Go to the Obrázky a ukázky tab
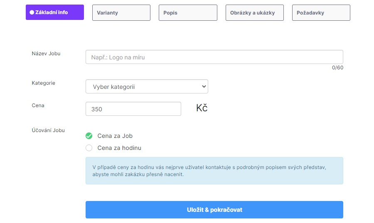Screen dimensions: 374x223 pos(254,12)
